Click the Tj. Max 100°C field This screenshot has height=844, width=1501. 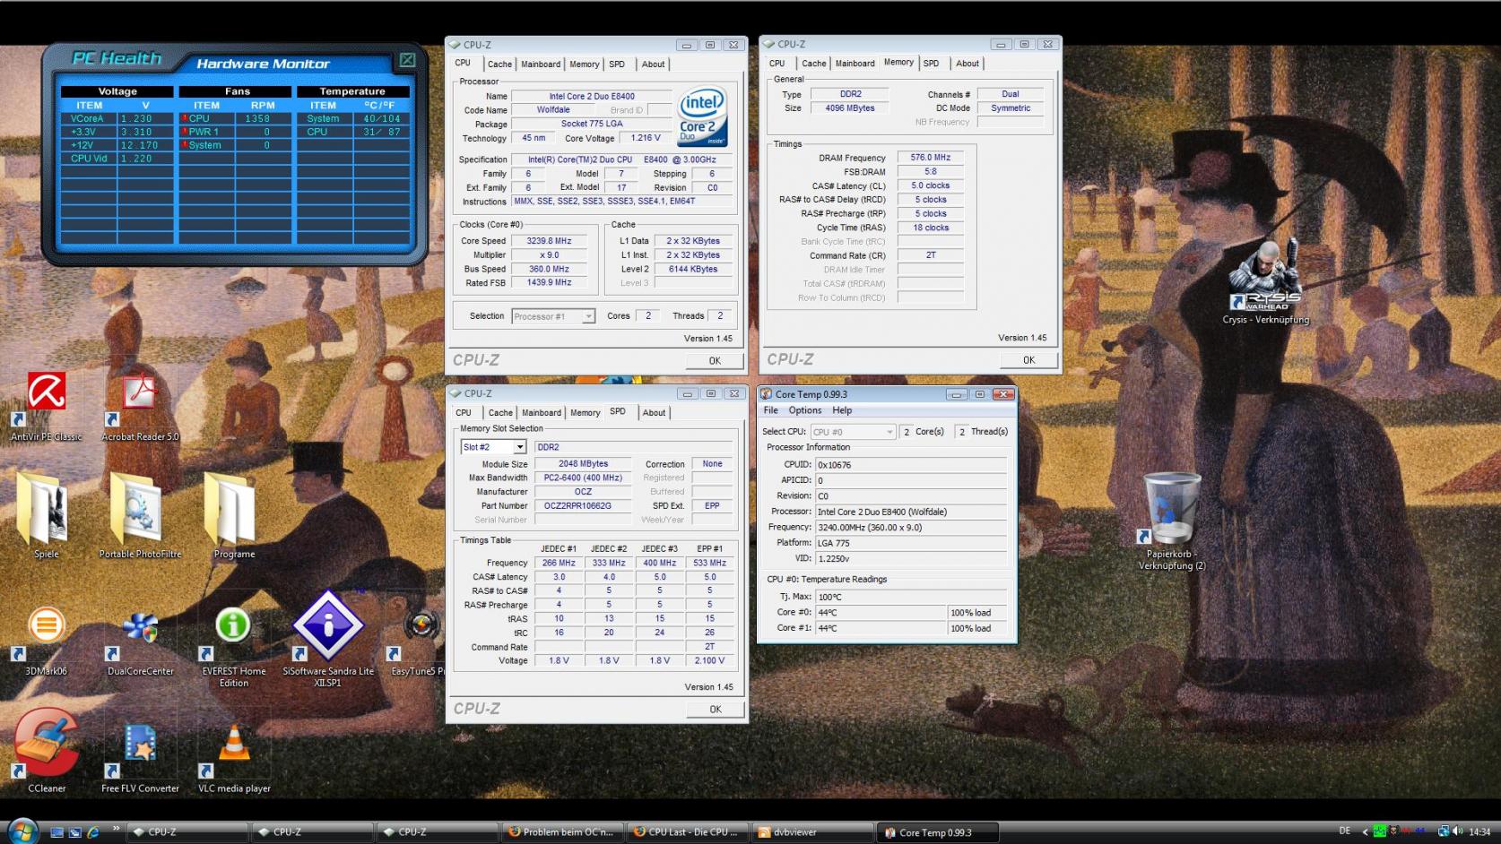tap(911, 597)
